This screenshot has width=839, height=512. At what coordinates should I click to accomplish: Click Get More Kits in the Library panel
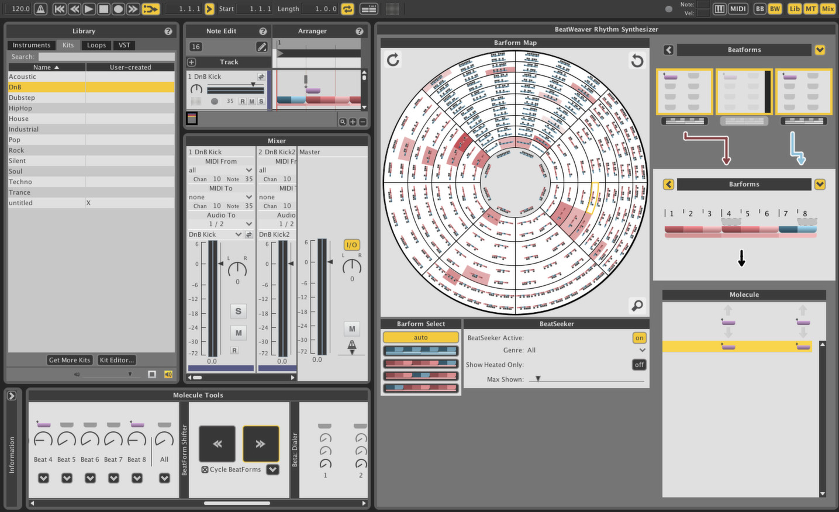pos(69,360)
